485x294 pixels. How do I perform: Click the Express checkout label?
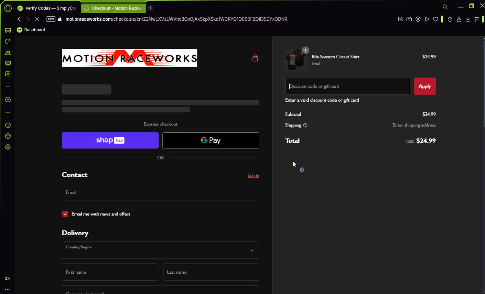(x=160, y=124)
